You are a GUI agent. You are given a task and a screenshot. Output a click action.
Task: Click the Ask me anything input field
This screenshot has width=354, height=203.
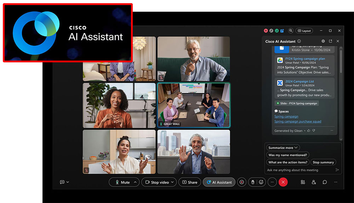pos(299,170)
